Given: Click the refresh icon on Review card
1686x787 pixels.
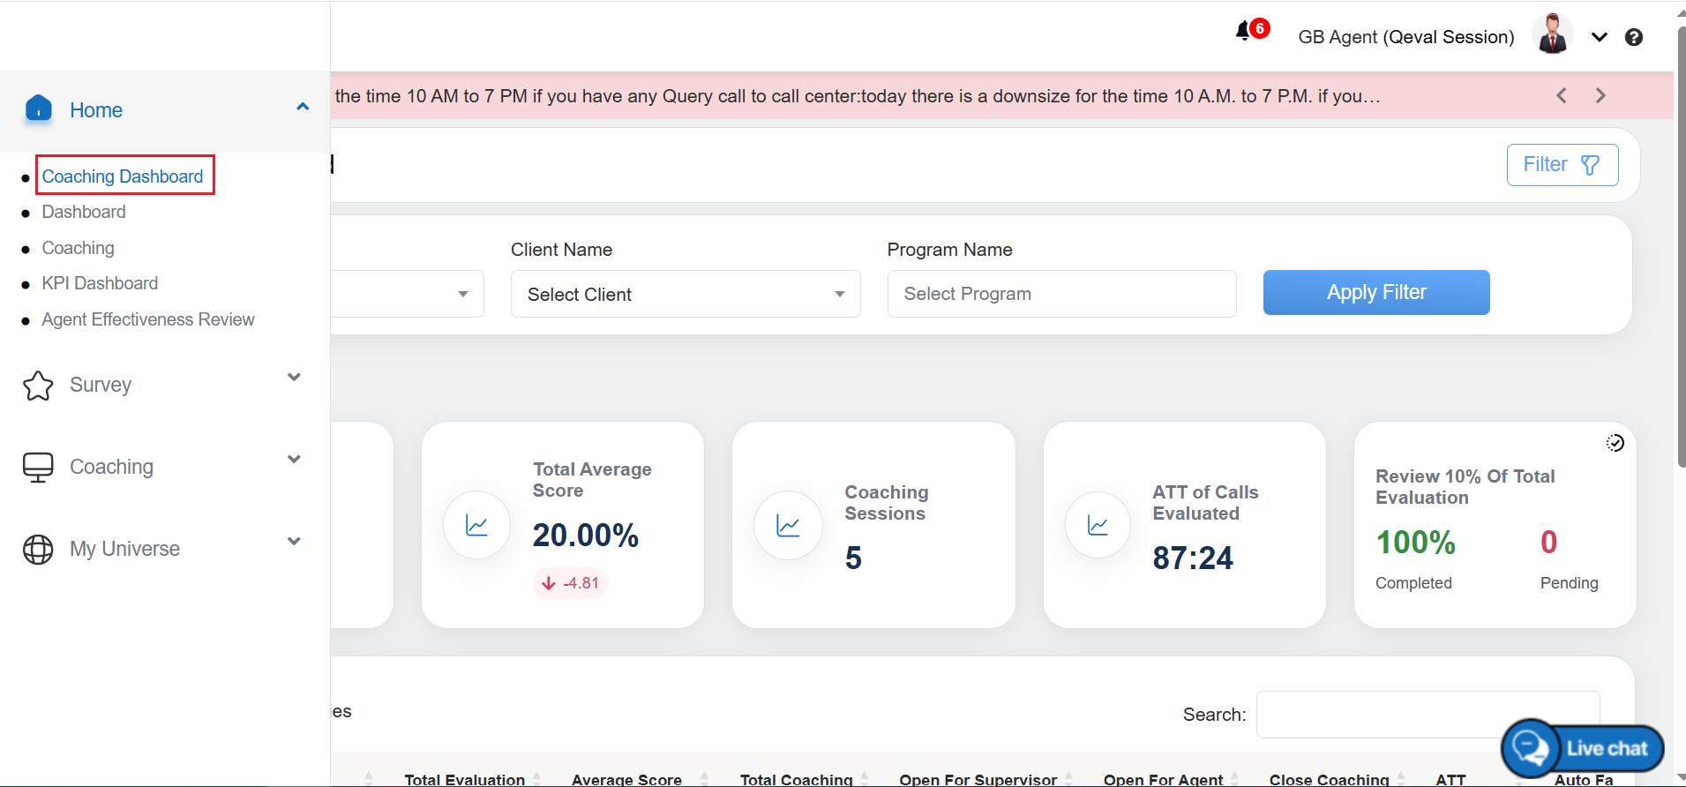Looking at the screenshot, I should point(1615,443).
